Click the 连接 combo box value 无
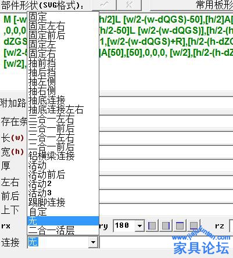Viewport: 233px width, 258px height. point(58,242)
